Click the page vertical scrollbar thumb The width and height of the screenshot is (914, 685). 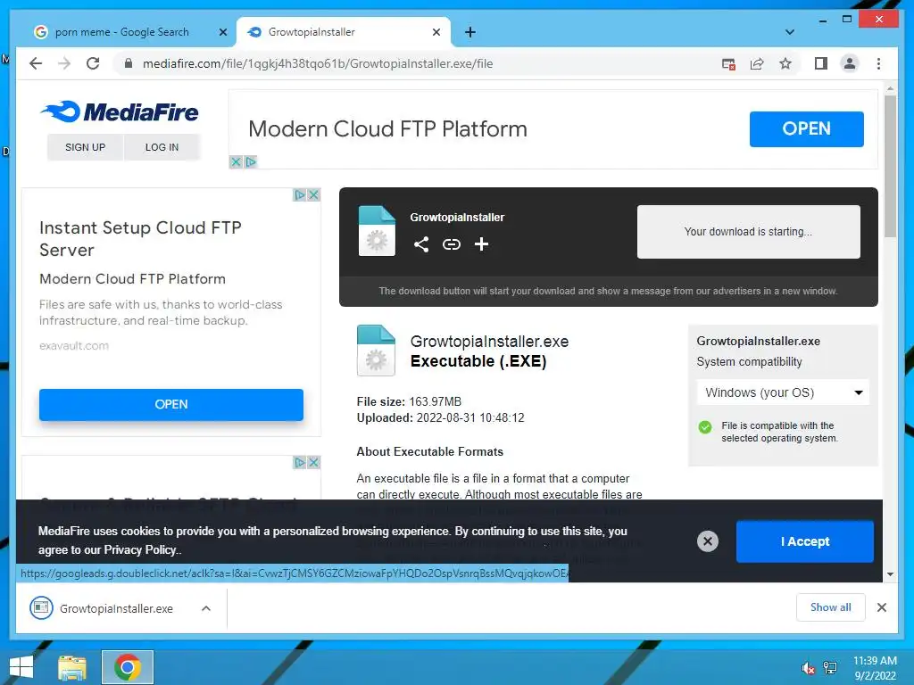tap(890, 166)
